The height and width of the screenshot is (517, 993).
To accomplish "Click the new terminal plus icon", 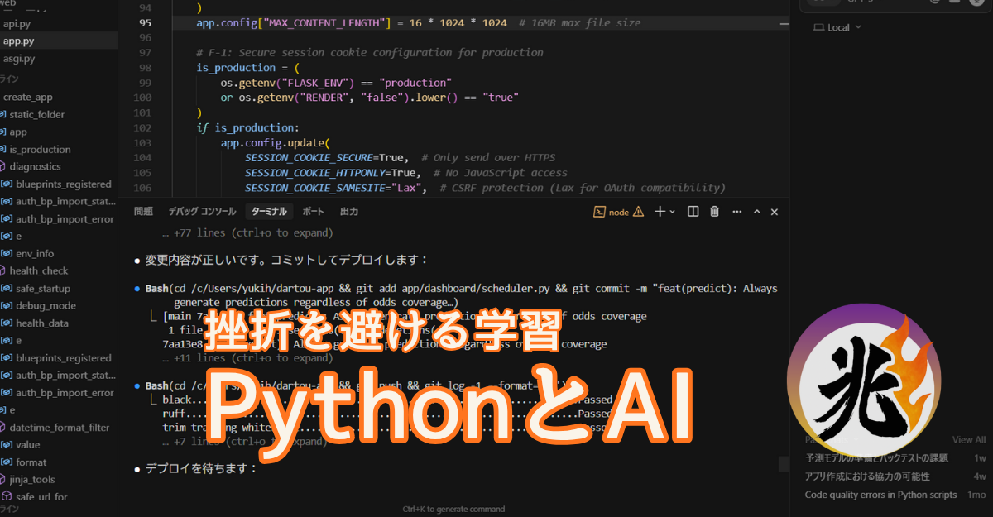I will coord(660,212).
